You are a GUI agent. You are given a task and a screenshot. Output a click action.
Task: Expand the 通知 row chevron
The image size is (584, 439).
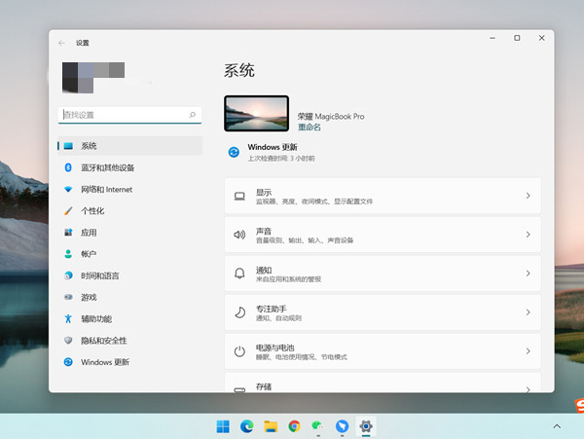(528, 274)
